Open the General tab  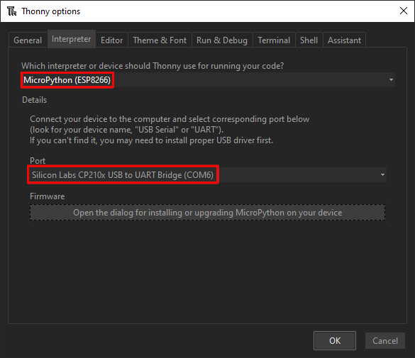(28, 40)
